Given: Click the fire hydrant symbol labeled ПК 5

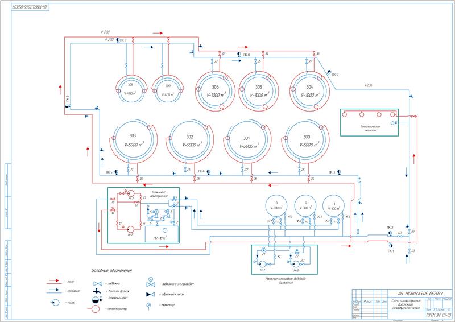Looking at the screenshot, I should 117,172.
